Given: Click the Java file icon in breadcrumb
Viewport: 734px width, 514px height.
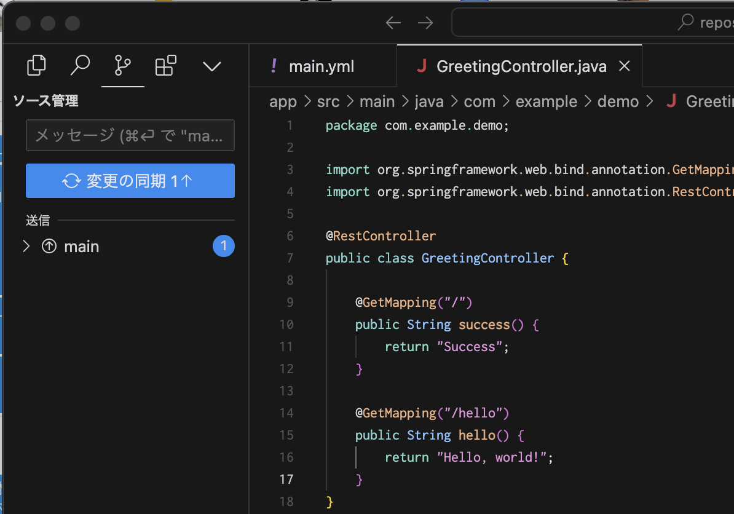Looking at the screenshot, I should coord(671,101).
